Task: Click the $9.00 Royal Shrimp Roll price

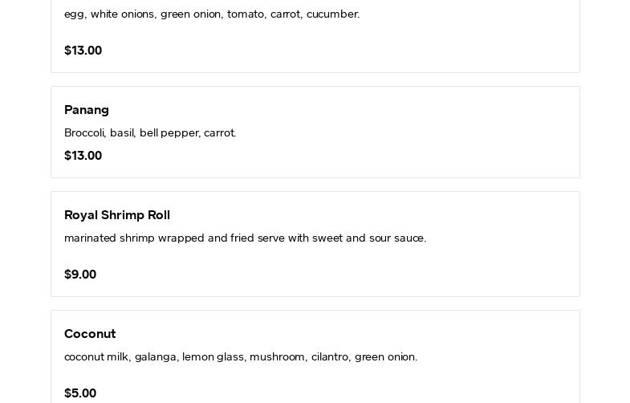Action: coord(80,275)
